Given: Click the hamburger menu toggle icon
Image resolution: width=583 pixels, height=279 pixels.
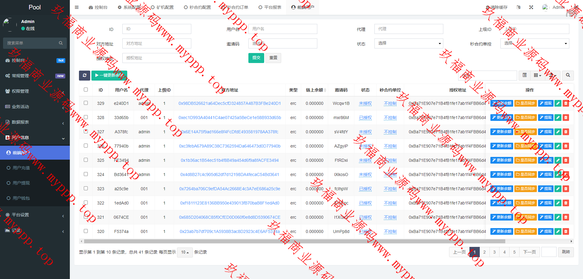Looking at the screenshot, I should tap(77, 7).
